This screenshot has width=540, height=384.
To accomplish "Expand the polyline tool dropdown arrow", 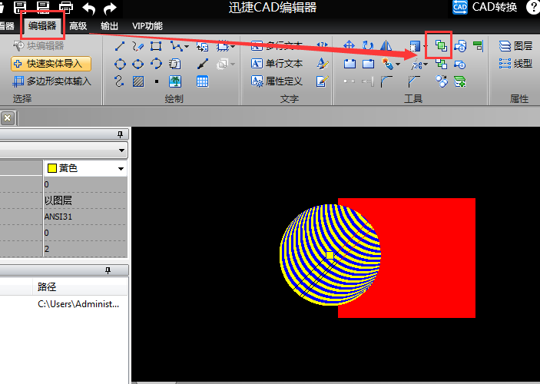I will click(x=187, y=47).
